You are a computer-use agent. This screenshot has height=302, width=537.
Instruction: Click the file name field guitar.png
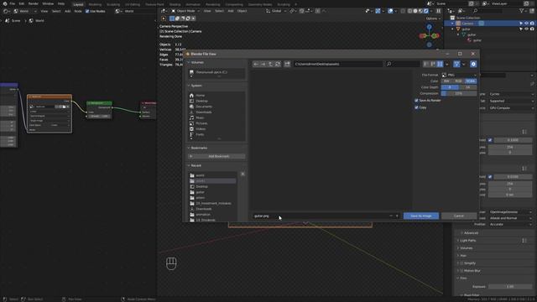tap(321, 216)
